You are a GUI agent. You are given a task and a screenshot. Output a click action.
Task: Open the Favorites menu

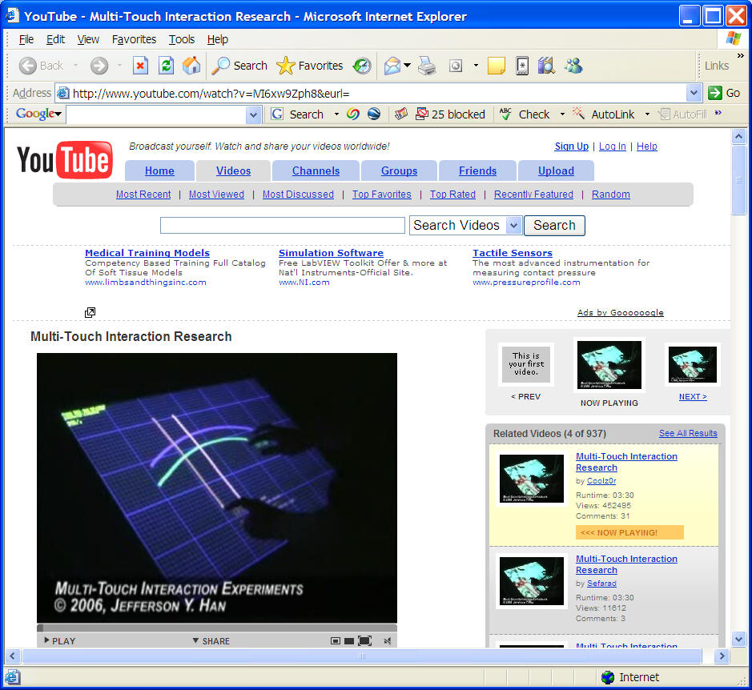coord(134,39)
